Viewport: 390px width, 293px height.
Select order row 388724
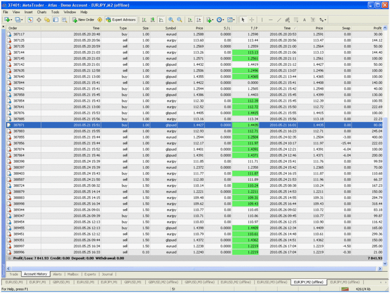pos(19,186)
